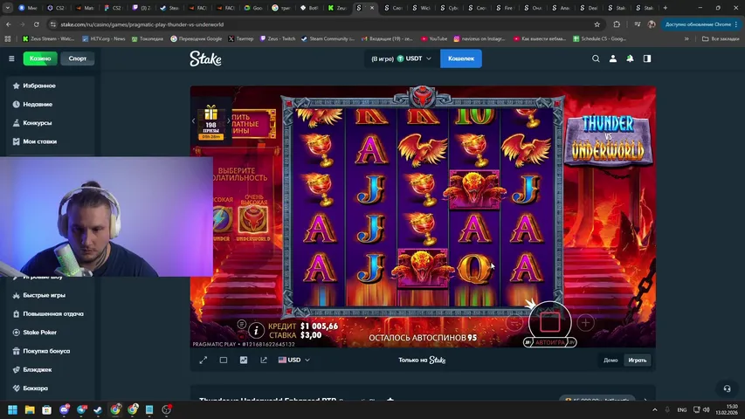Open the Переводчик Google bookmark

pos(196,38)
